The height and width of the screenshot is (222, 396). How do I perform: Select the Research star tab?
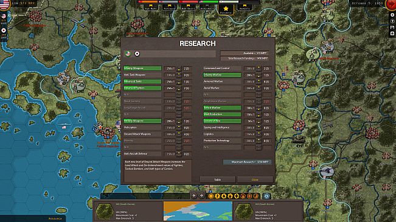coord(226,10)
